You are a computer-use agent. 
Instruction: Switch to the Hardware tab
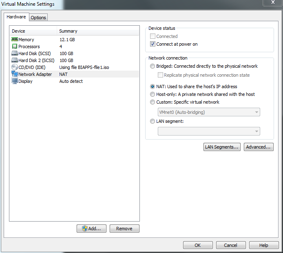tap(16, 17)
